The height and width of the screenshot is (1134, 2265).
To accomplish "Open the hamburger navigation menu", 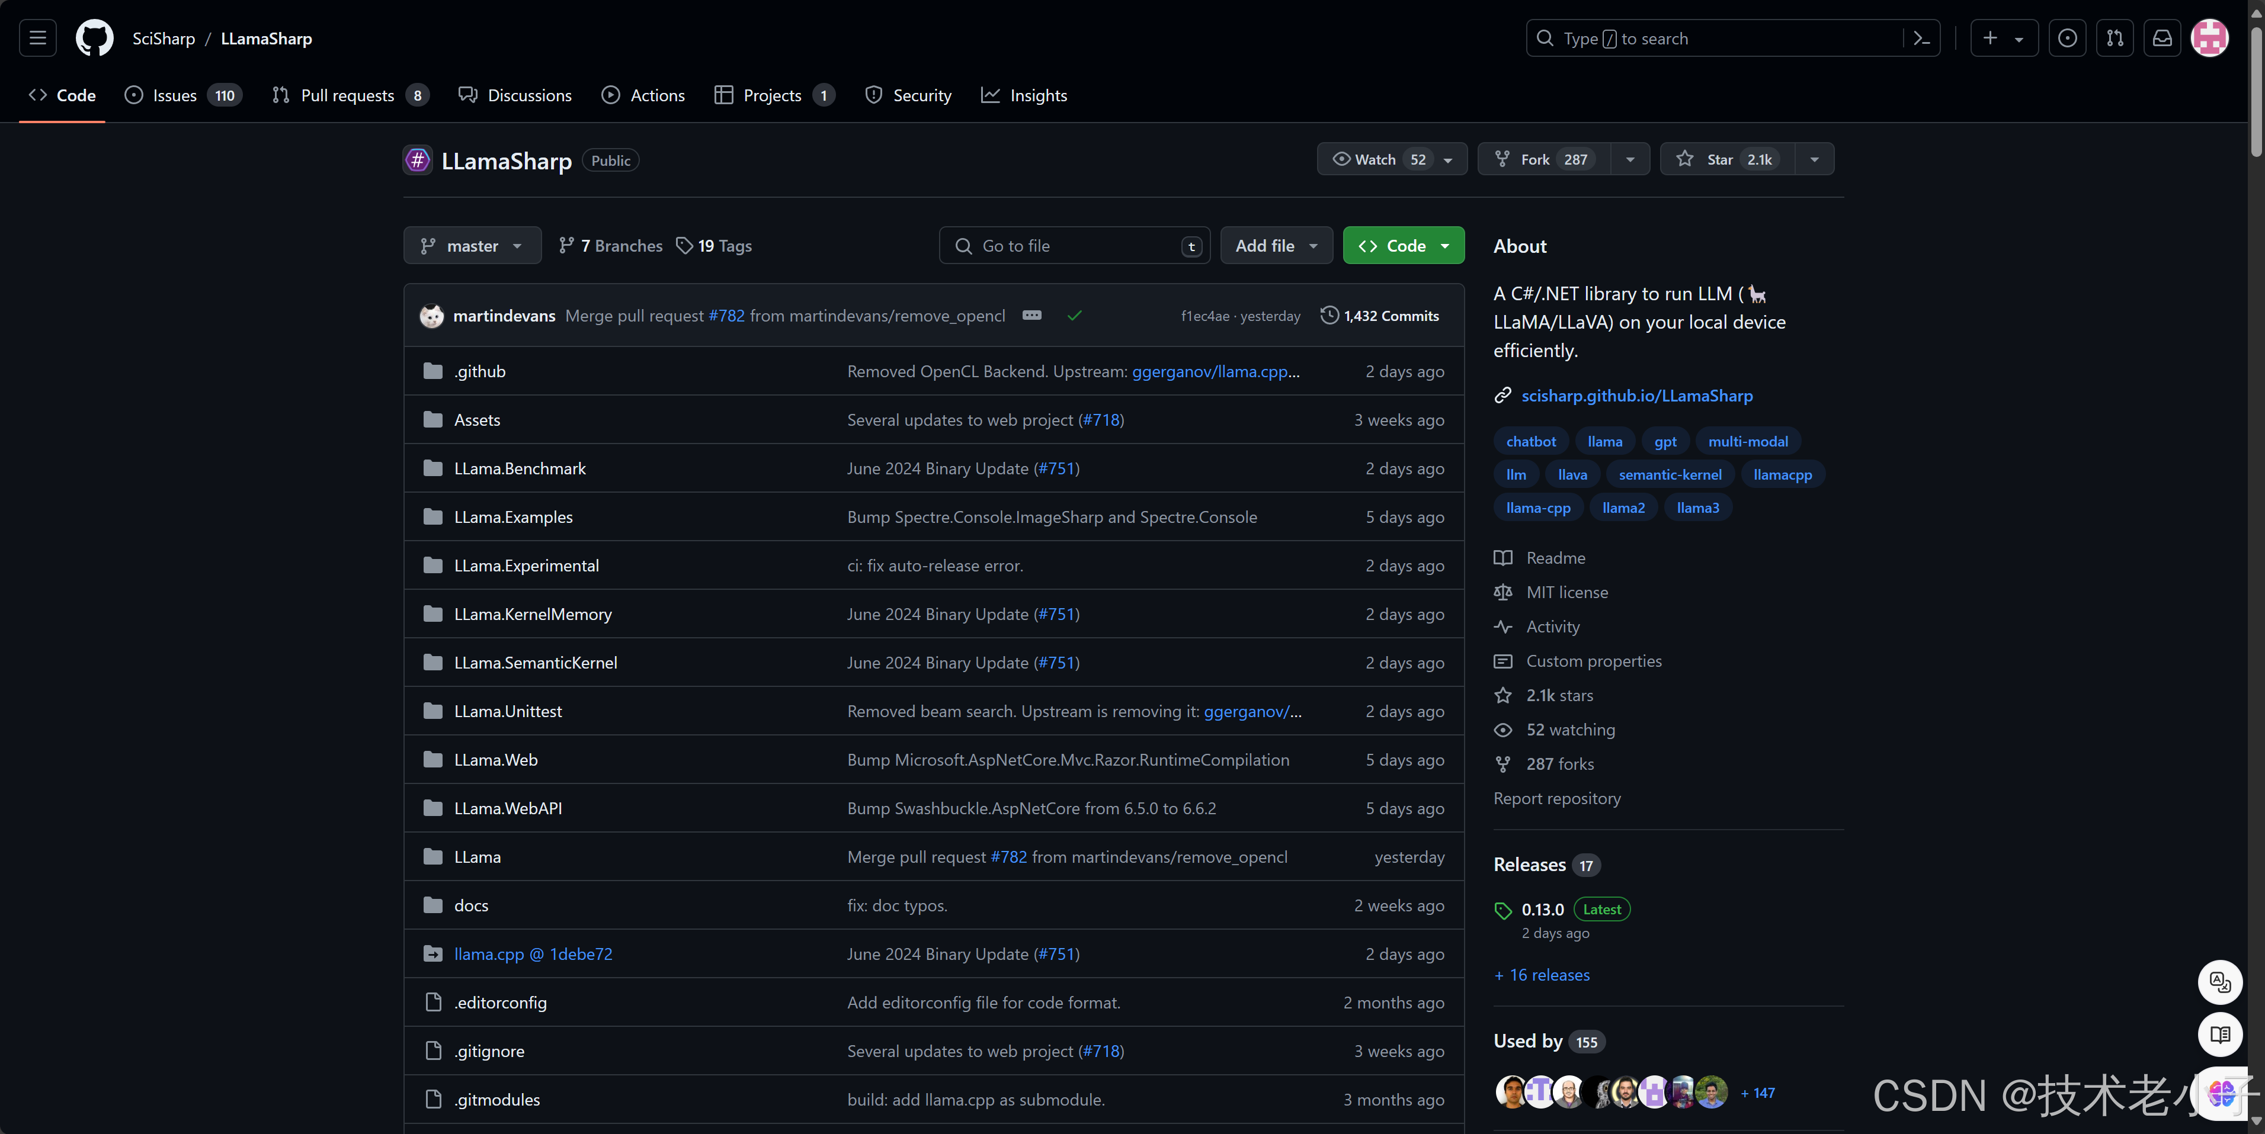I will [38, 38].
